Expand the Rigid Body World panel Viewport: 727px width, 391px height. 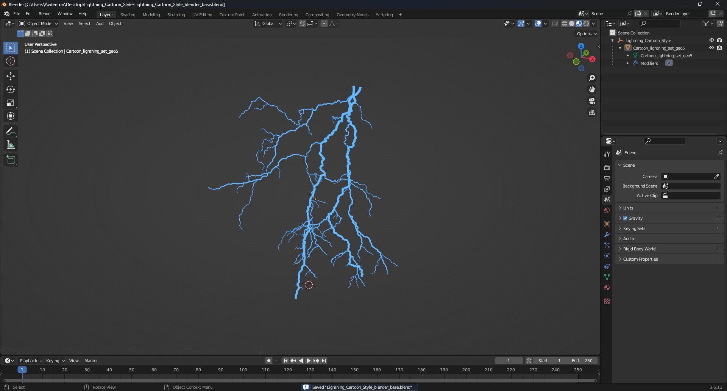[669, 249]
